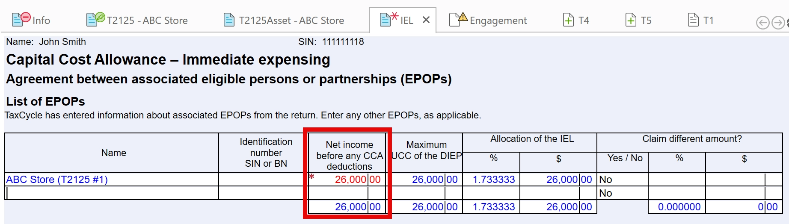
Task: Click the name John Smith
Action: [x=62, y=42]
